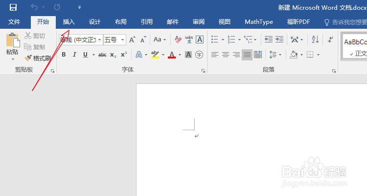Click the Align Left icon
Screen dimensions: 367x196
click(x=215, y=55)
